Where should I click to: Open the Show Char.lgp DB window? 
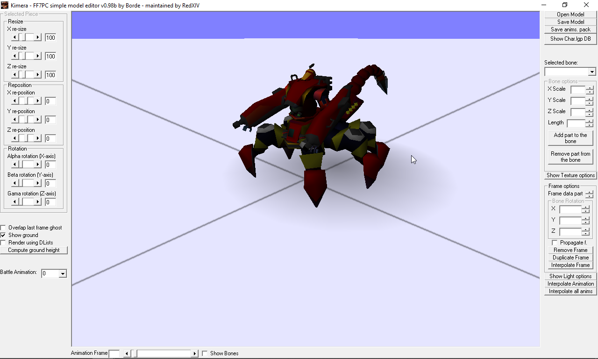pyautogui.click(x=570, y=39)
